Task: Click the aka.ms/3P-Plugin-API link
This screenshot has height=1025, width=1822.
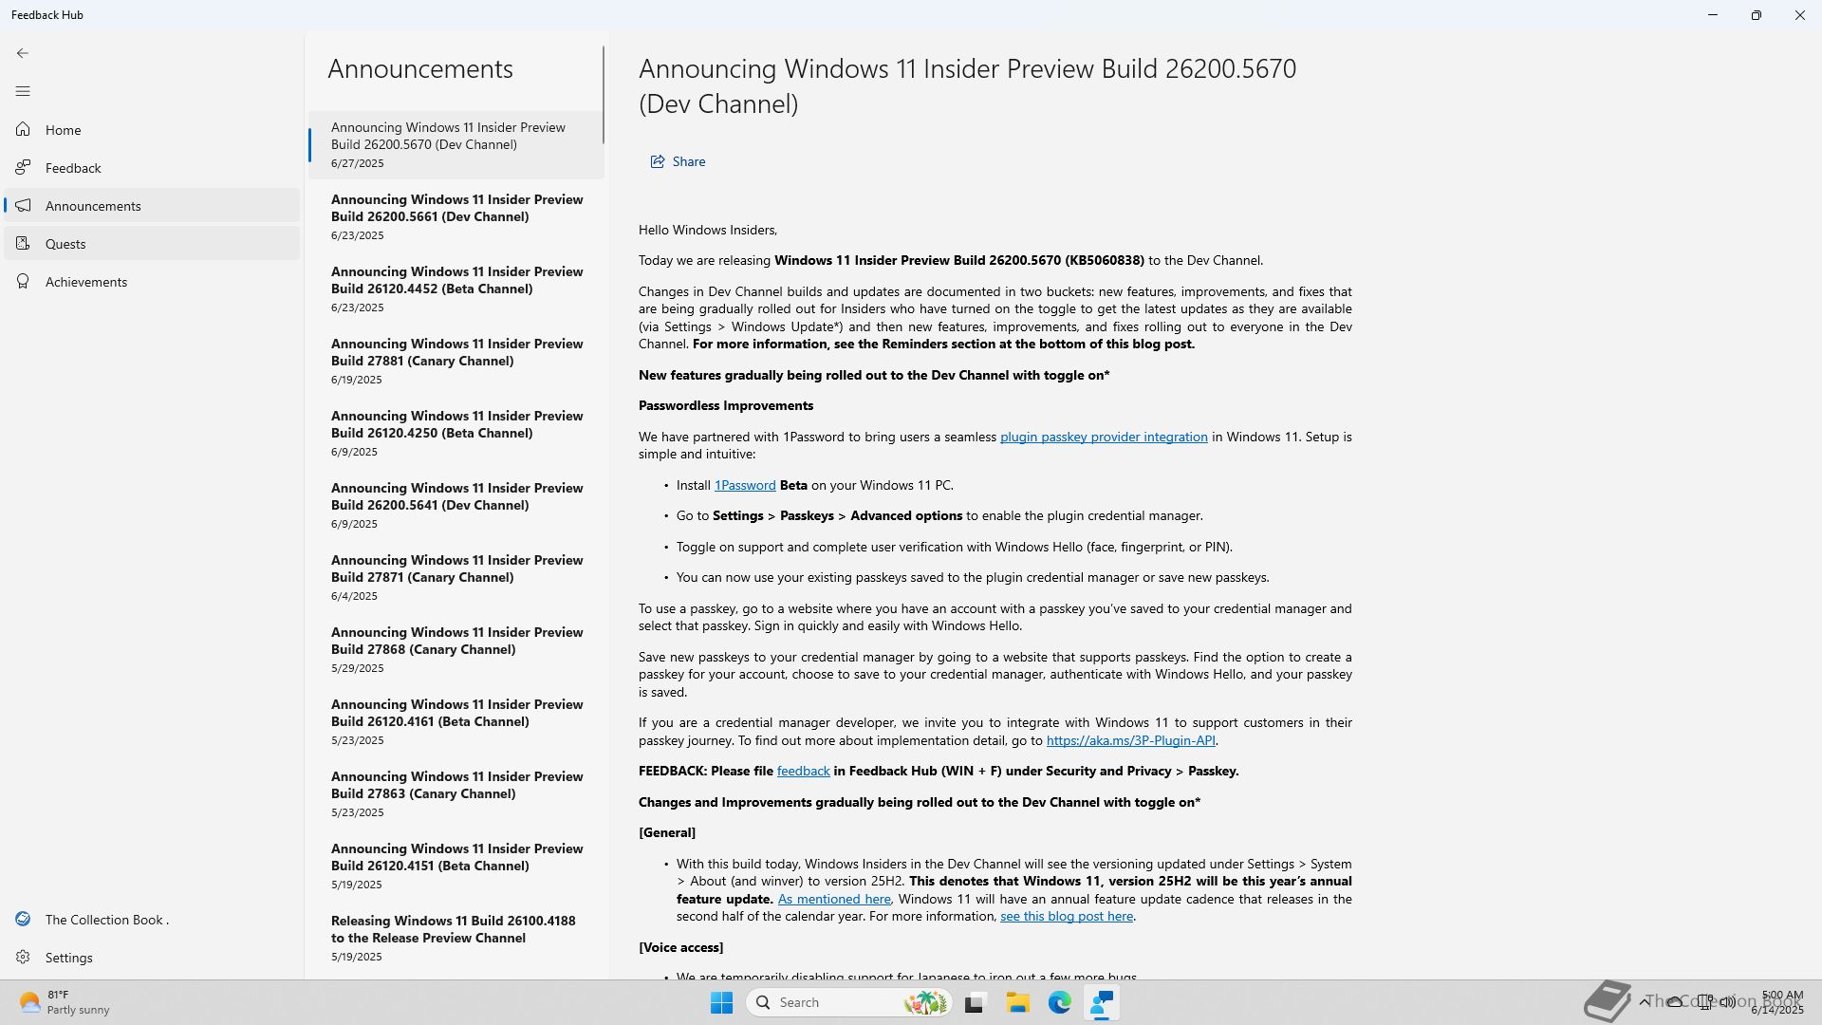Action: 1130,740
